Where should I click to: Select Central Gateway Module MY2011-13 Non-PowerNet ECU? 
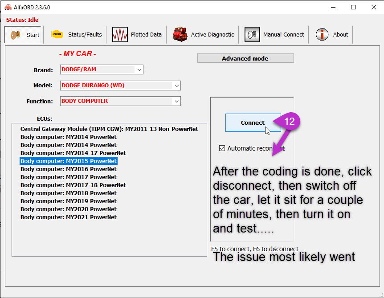click(x=109, y=129)
